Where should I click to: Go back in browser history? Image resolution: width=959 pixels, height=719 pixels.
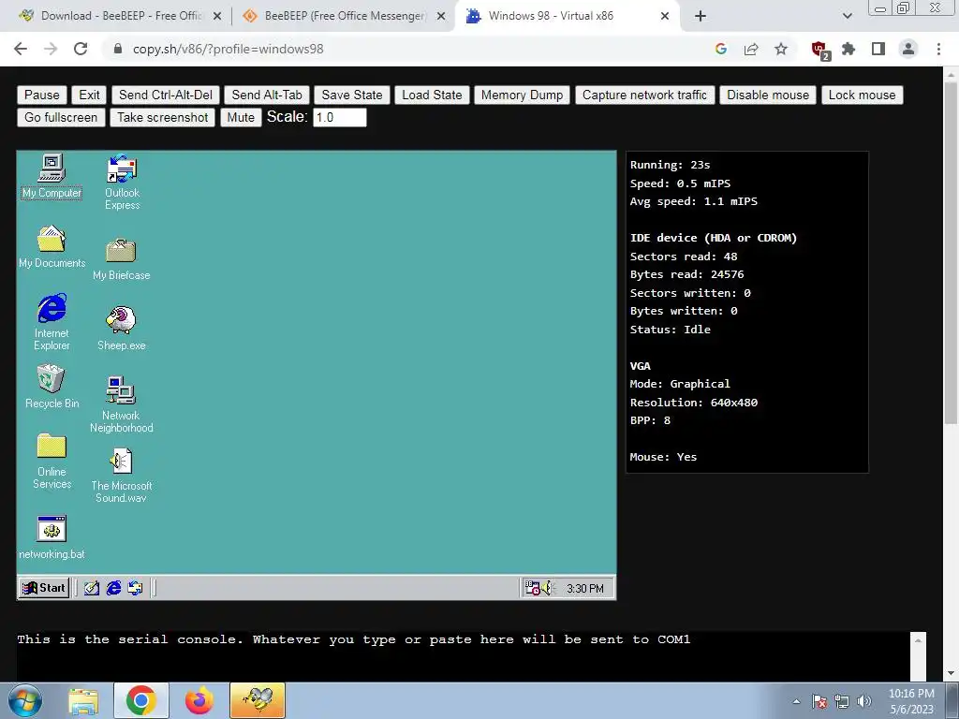[x=21, y=49]
